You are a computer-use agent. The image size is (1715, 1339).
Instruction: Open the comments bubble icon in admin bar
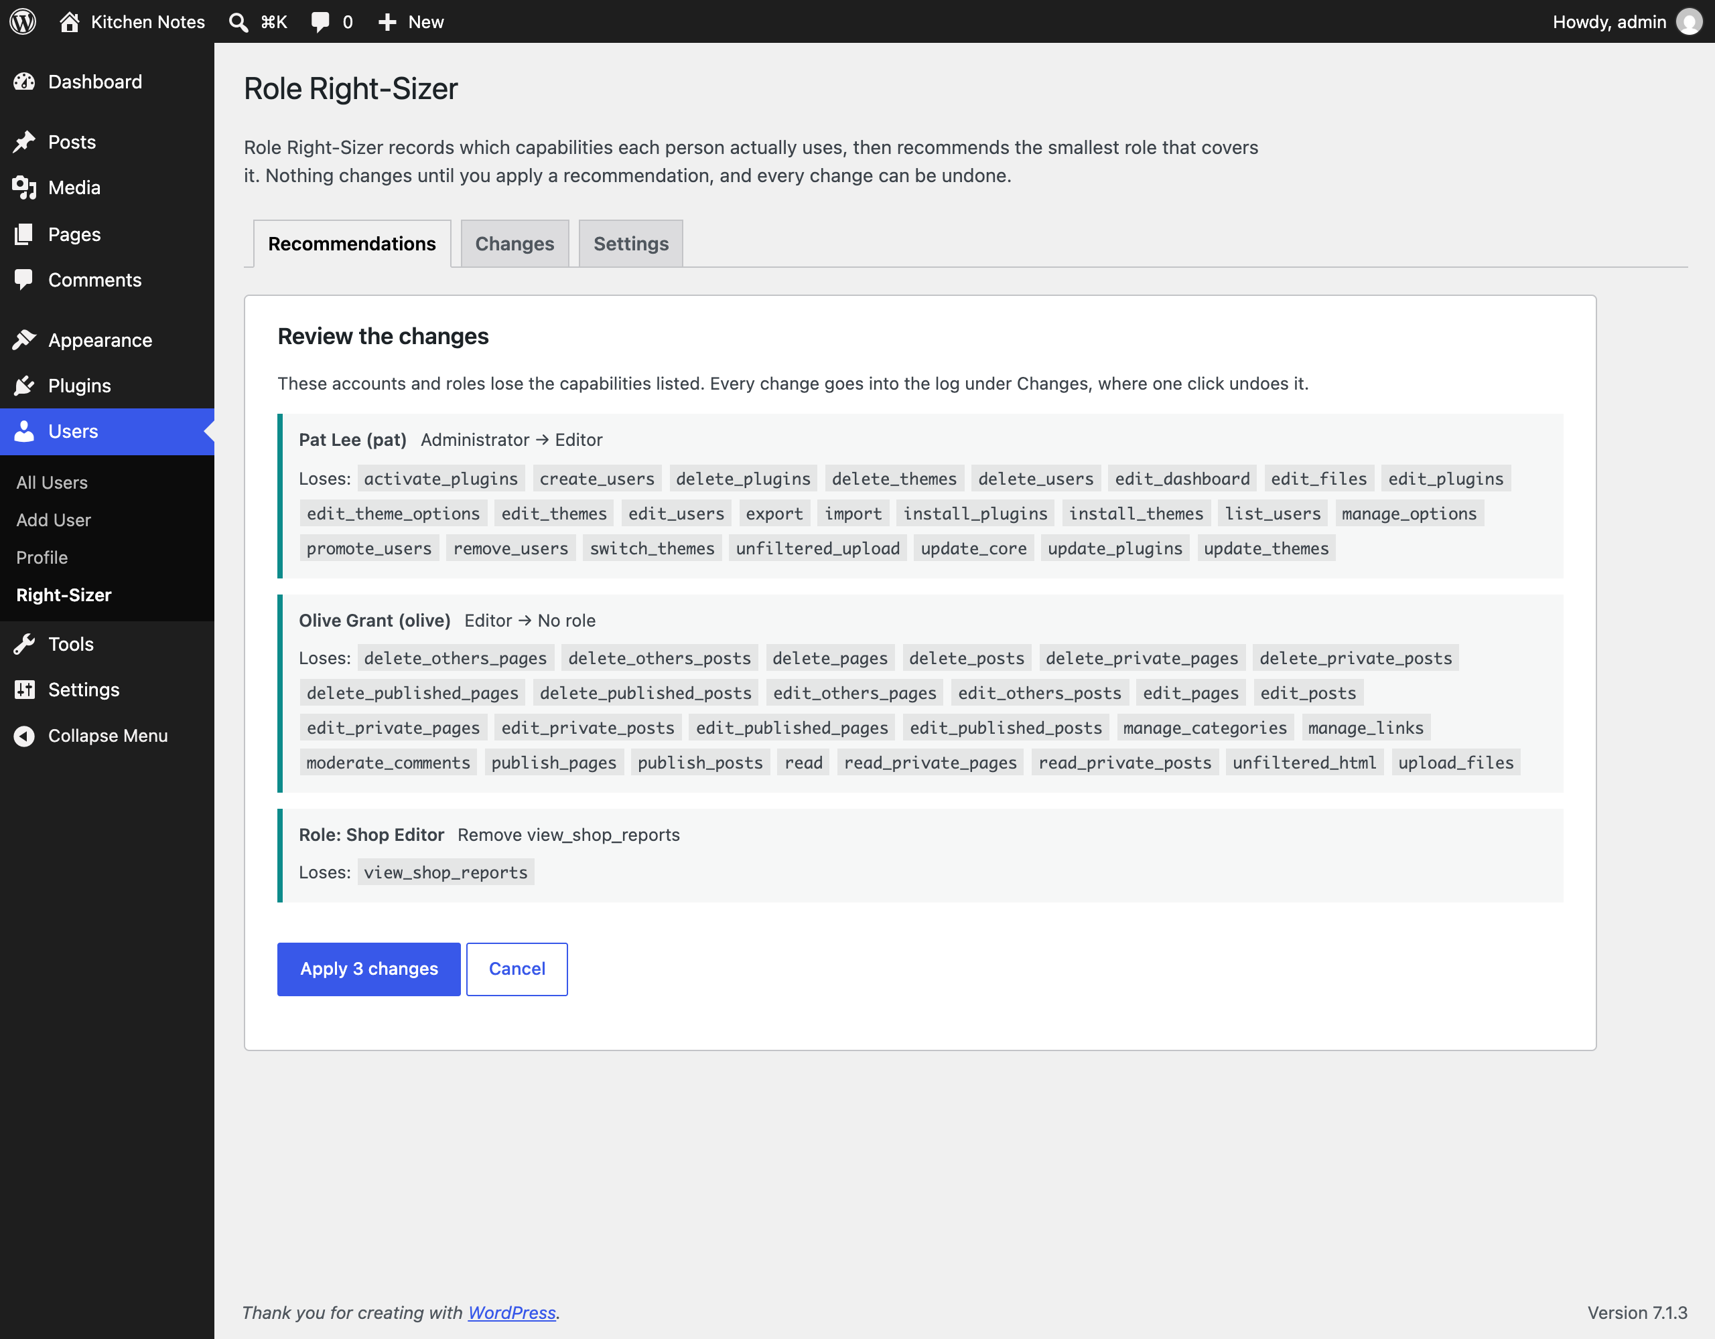tap(320, 22)
